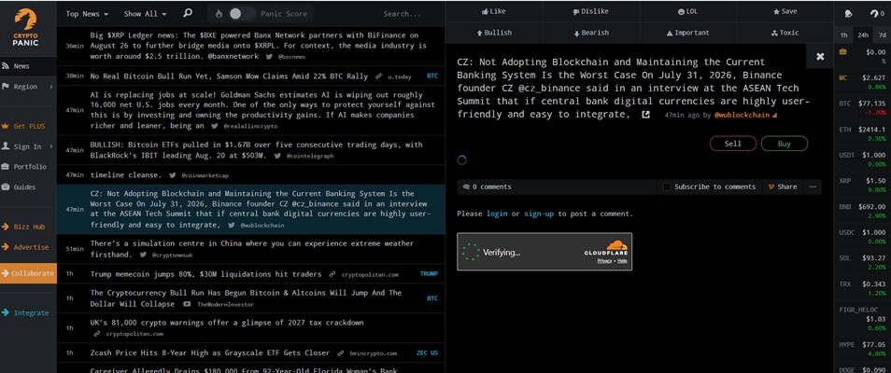Open Guides in the sidebar
891x373 pixels.
click(28, 187)
